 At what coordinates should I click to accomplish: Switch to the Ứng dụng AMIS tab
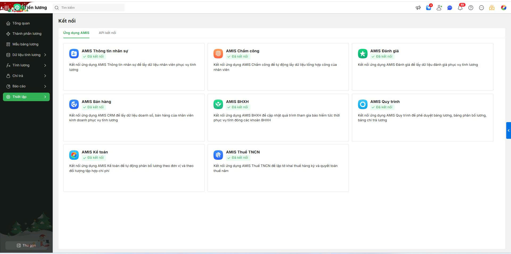pyautogui.click(x=76, y=33)
